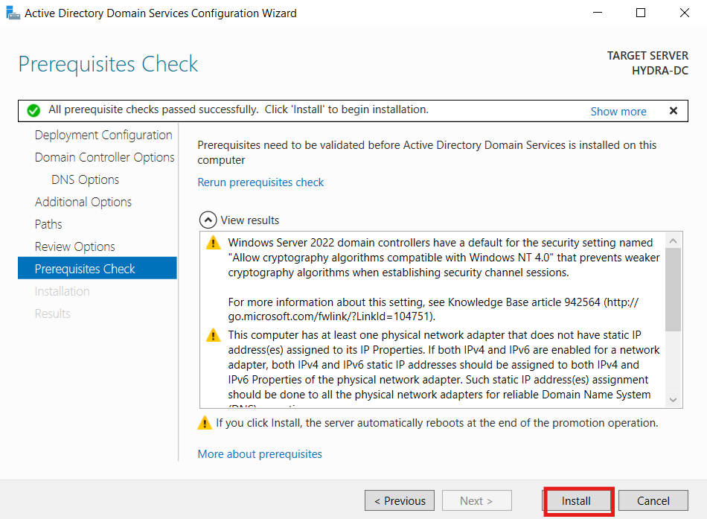
Task: Go to Domain Controller Options step
Action: 105,157
